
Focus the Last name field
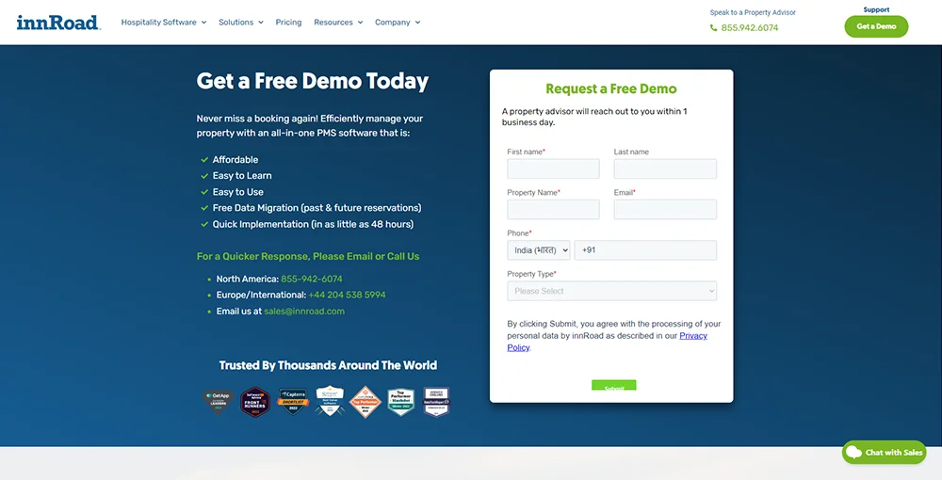(x=665, y=168)
